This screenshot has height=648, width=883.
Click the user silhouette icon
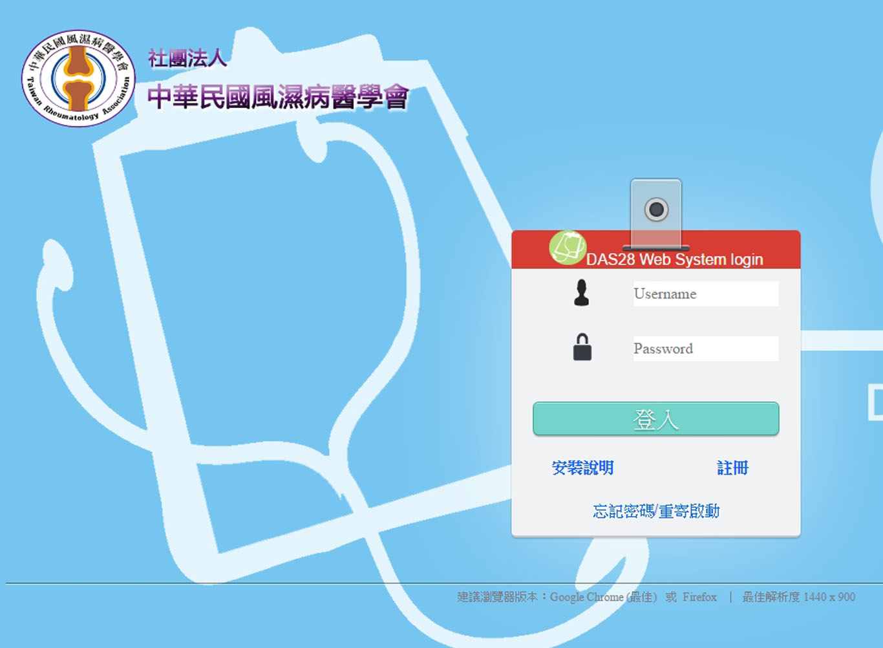pos(582,293)
